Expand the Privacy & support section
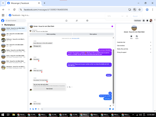The height and width of the screenshot is (117, 156). click(134, 52)
